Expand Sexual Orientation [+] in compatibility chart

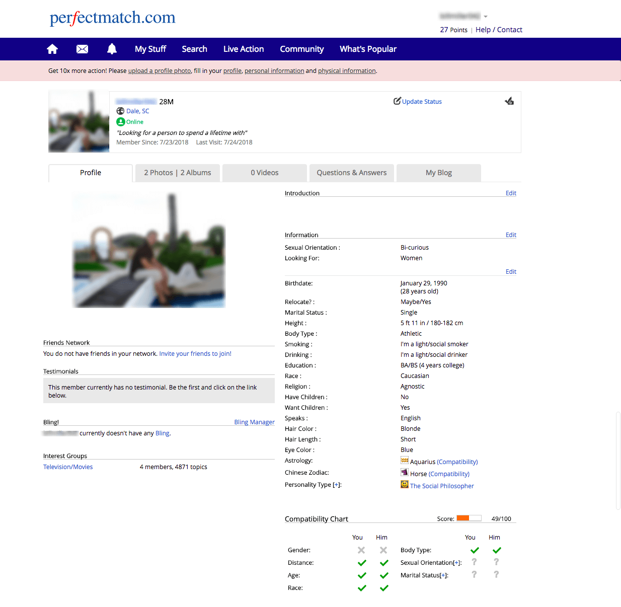[457, 563]
